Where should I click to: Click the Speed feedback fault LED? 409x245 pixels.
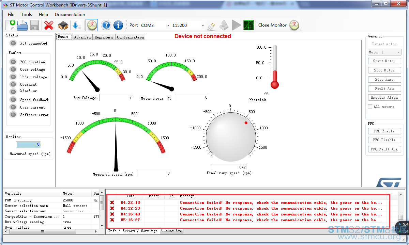[13, 100]
